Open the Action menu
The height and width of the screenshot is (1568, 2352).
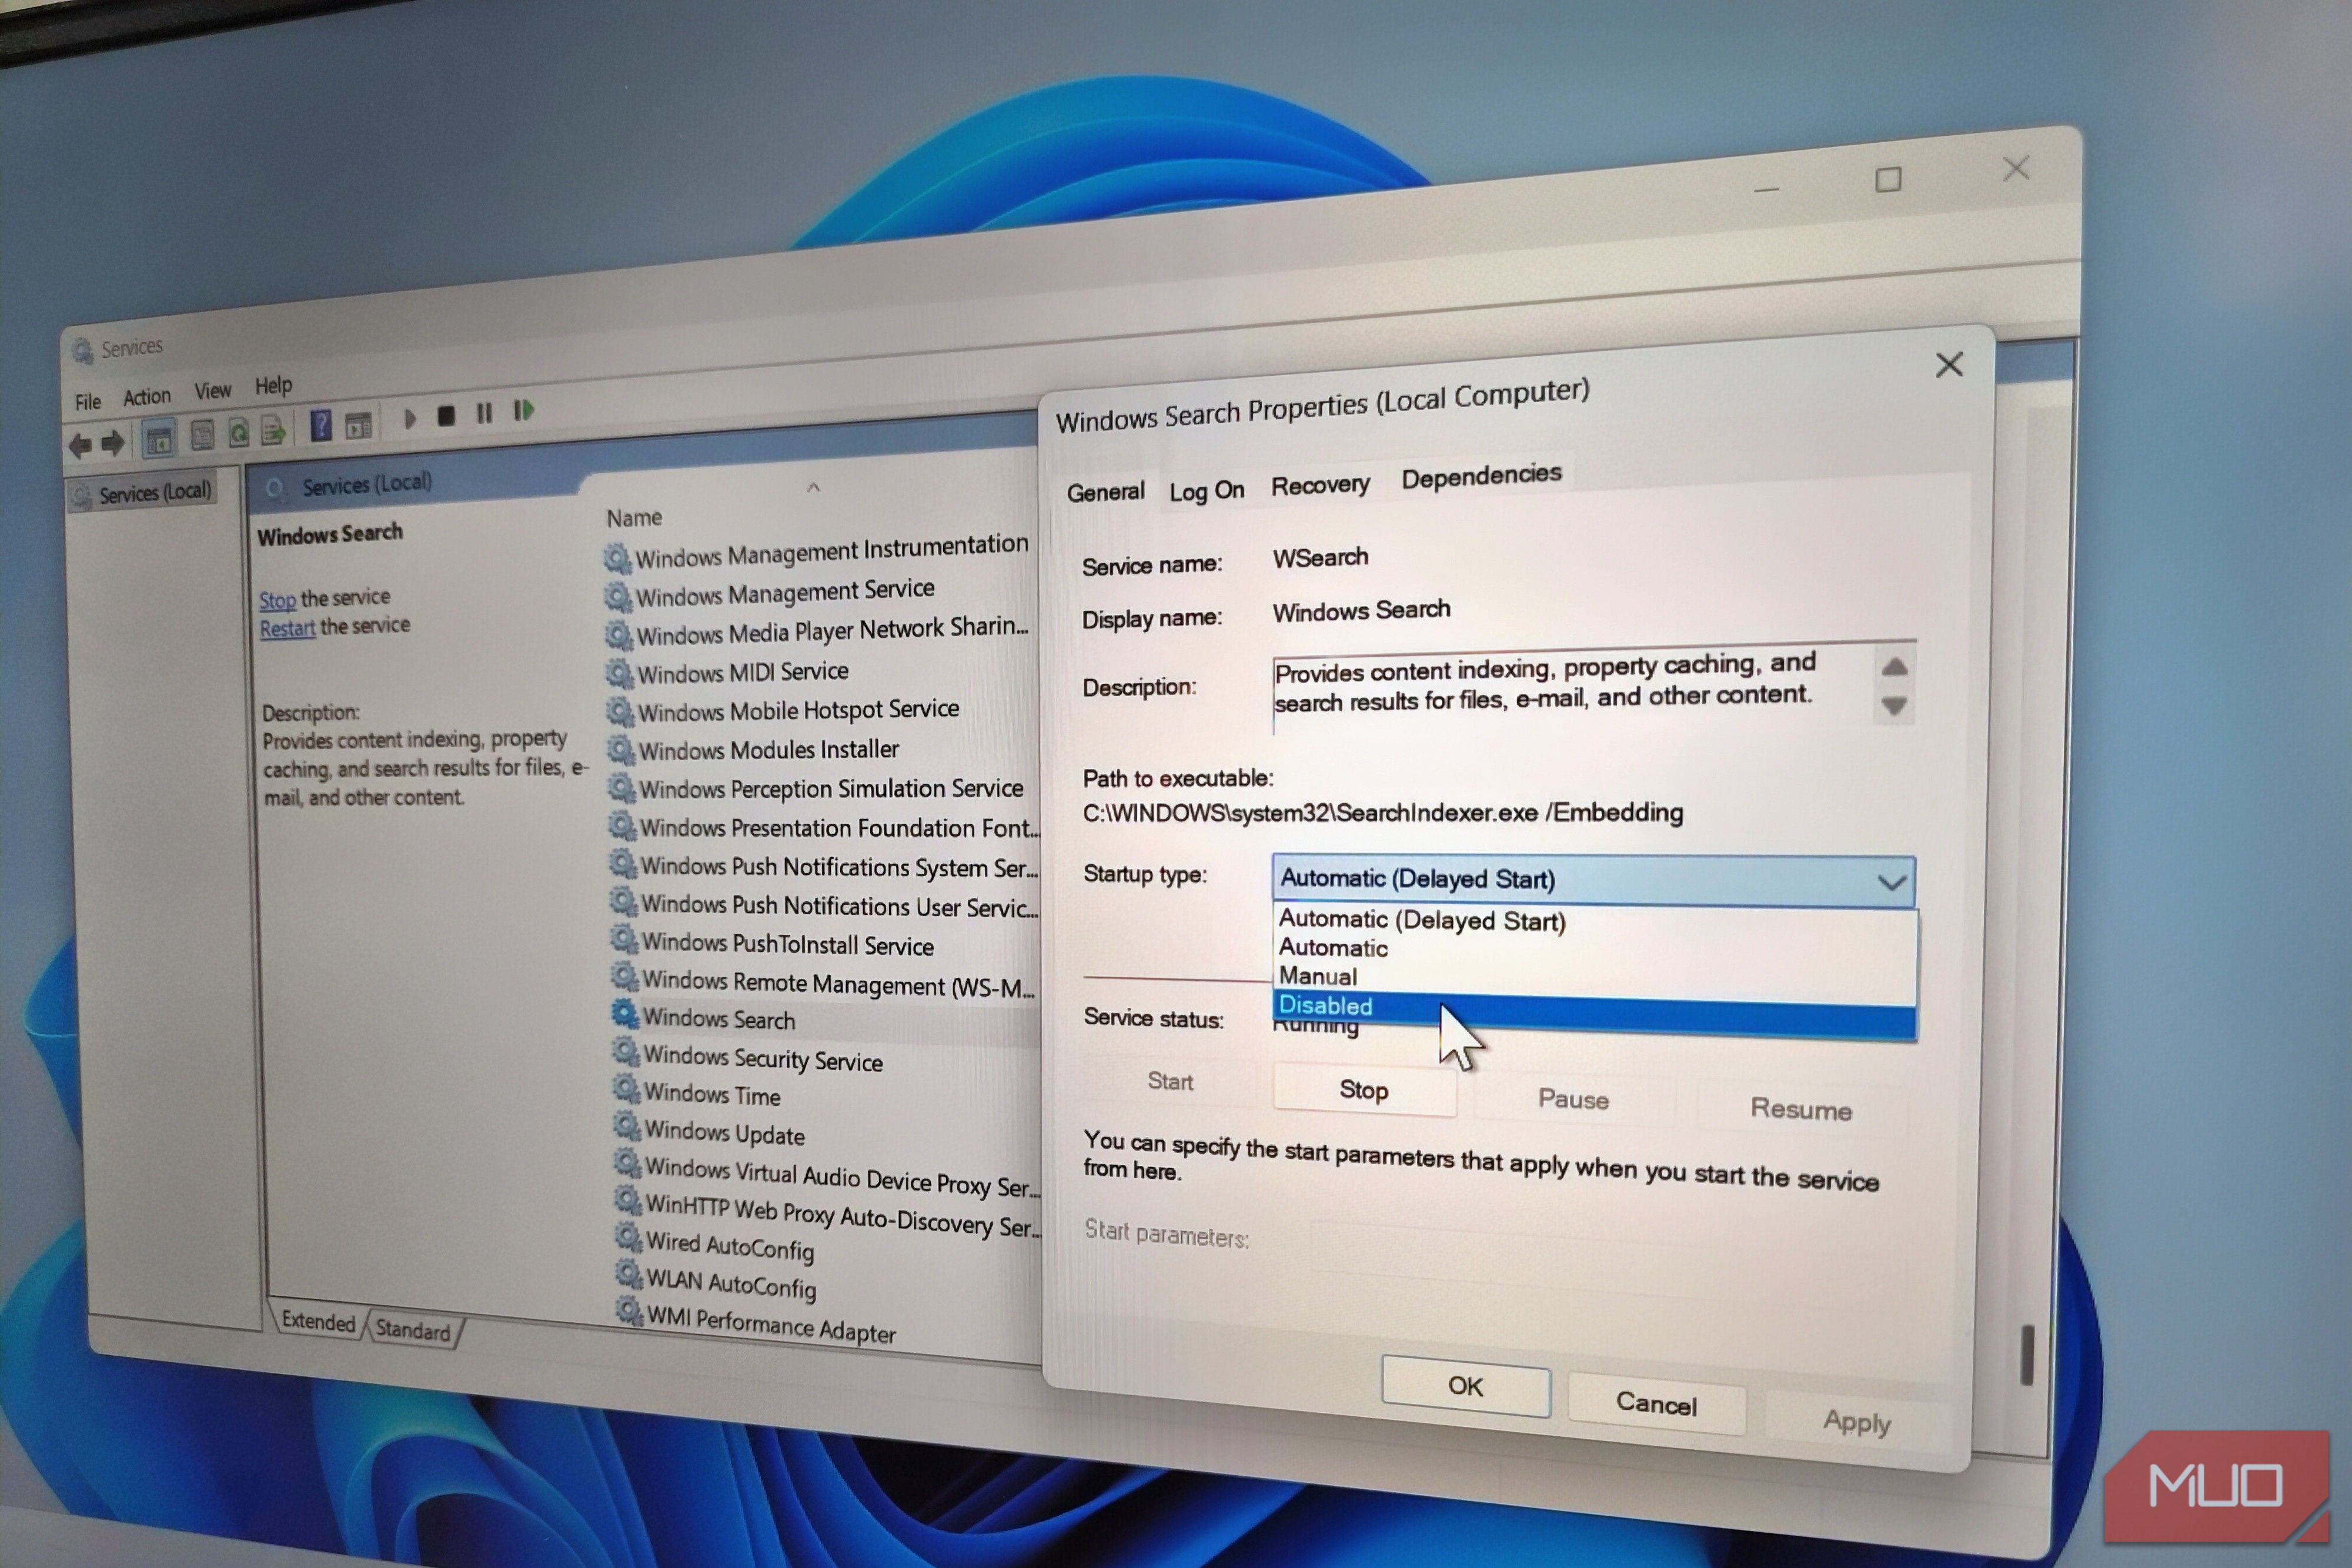coord(147,397)
